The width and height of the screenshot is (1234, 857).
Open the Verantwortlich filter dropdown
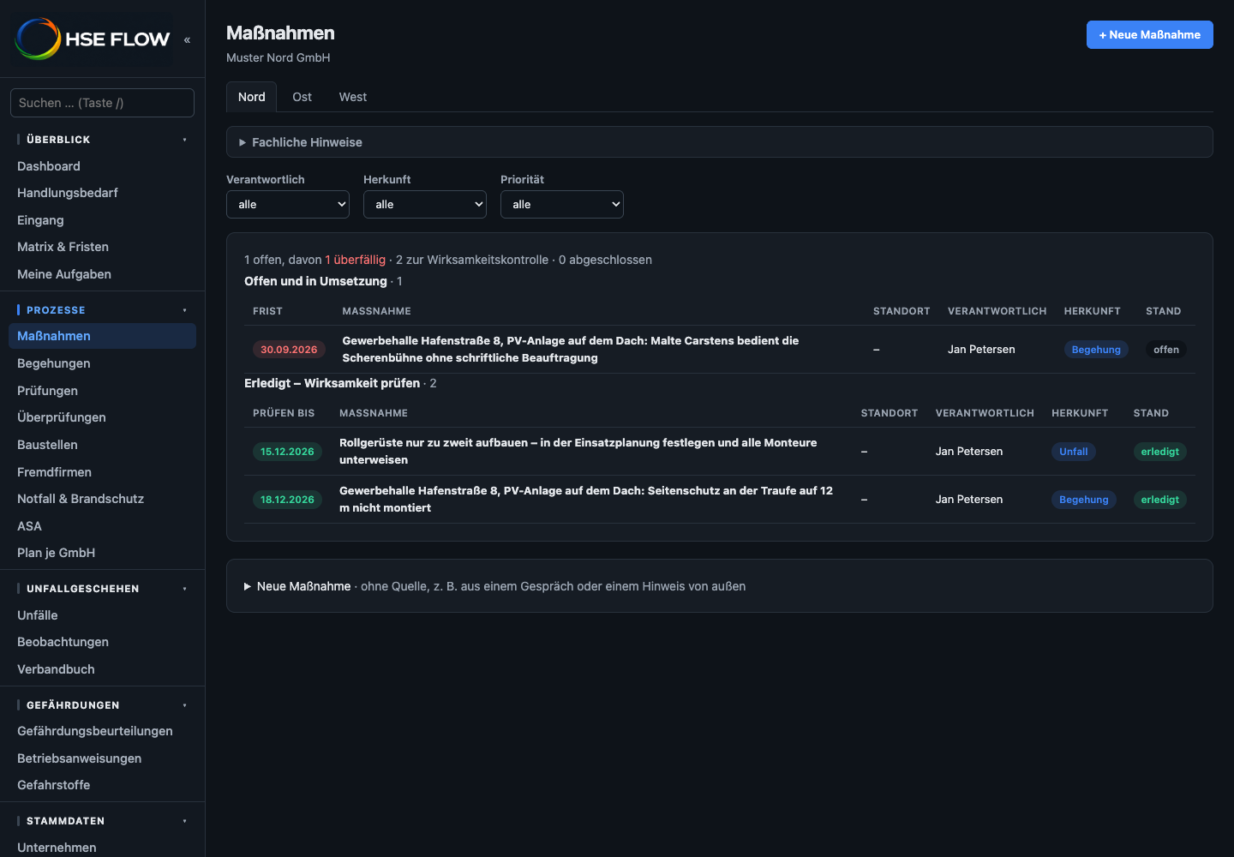click(288, 204)
